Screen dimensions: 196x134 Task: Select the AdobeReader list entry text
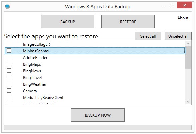coord(35,58)
